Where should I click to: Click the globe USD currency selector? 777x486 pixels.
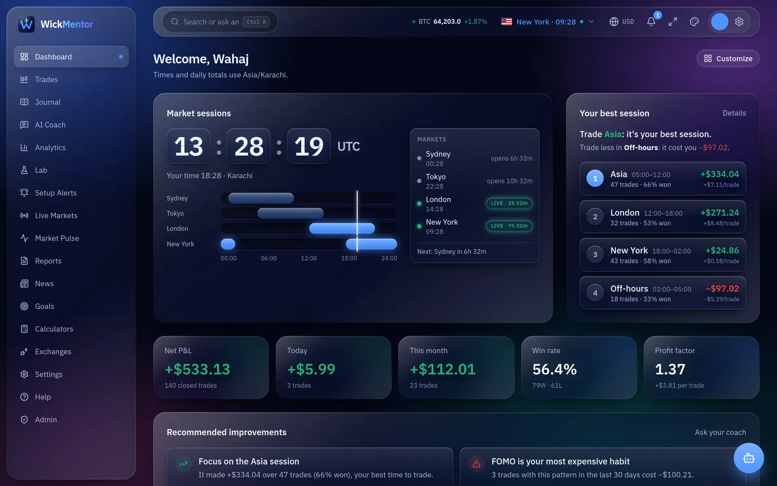coord(622,22)
